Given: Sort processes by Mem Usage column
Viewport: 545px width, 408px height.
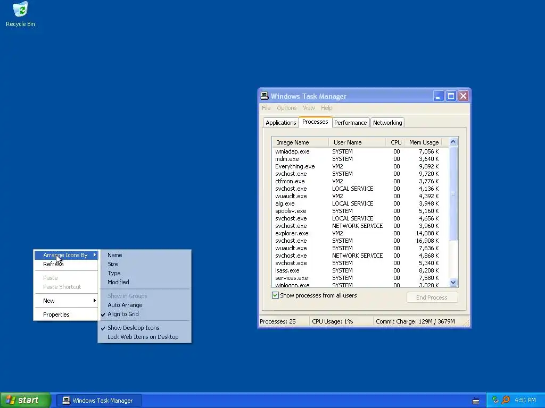Looking at the screenshot, I should point(423,142).
